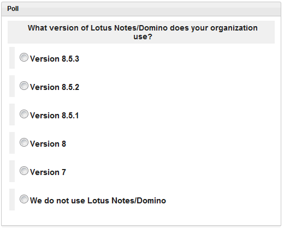
Task: Click gray bar beside "We do not use" option
Action: (12, 200)
